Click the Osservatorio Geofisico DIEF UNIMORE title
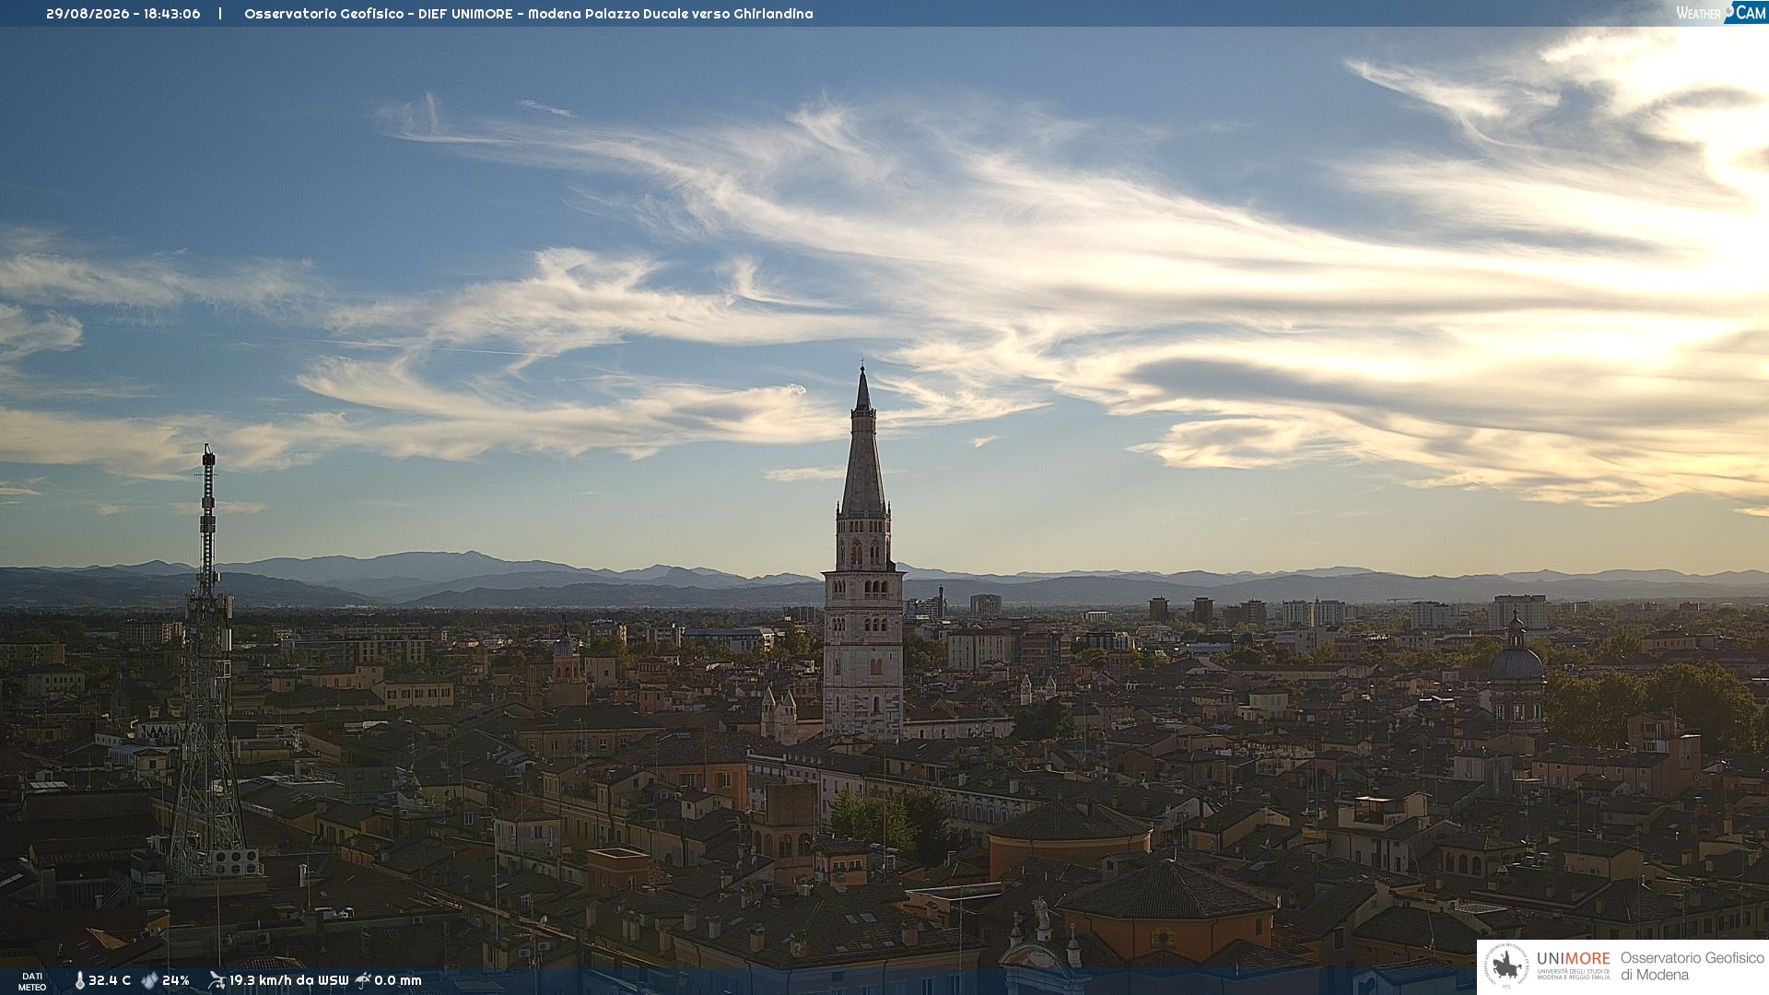The height and width of the screenshot is (995, 1769). [529, 14]
